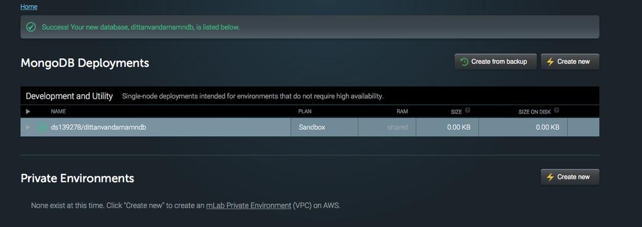Open the Home breadcrumb link
642x227 pixels.
point(29,6)
